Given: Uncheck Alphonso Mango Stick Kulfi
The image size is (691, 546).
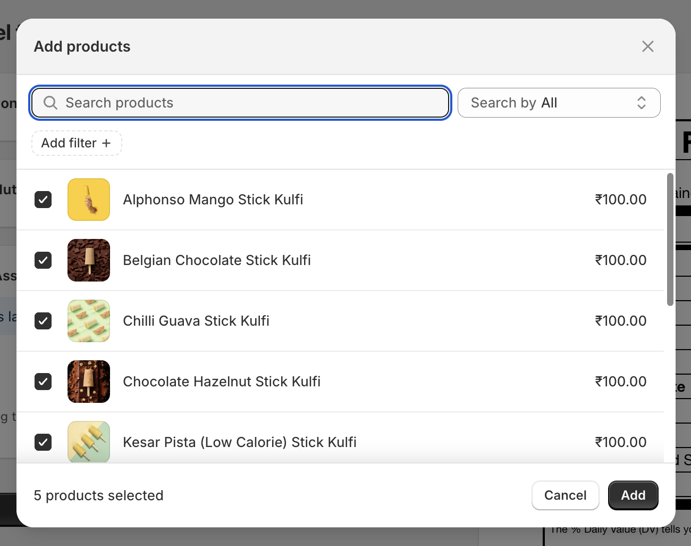Looking at the screenshot, I should 43,199.
